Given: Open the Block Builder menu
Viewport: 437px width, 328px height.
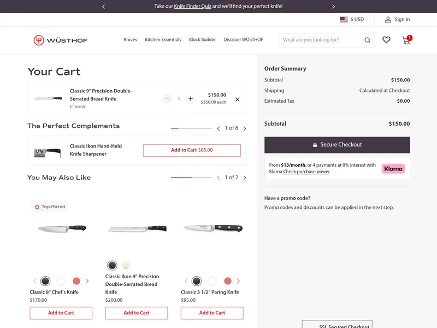Looking at the screenshot, I should (202, 39).
